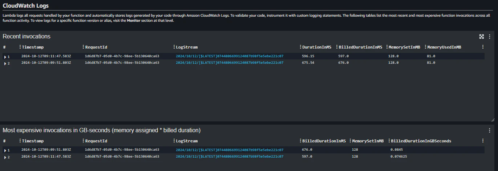Click Timestamp header in Most expensive invocations
498x171 pixels.
point(33,141)
